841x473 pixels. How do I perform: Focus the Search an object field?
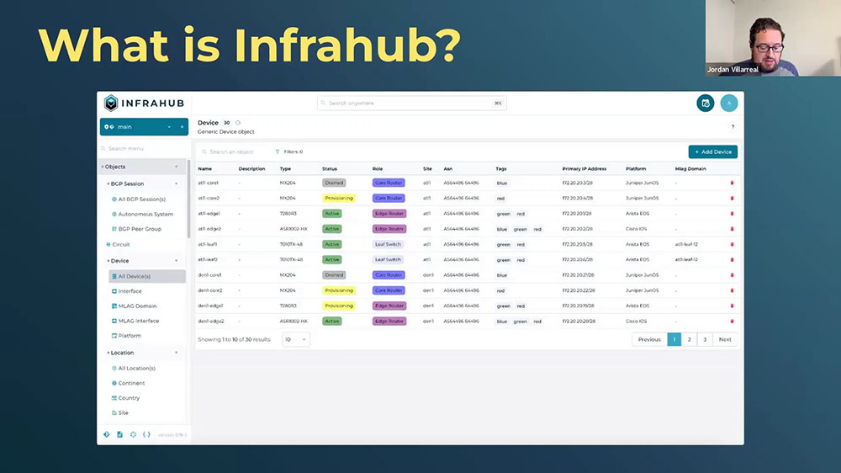233,152
